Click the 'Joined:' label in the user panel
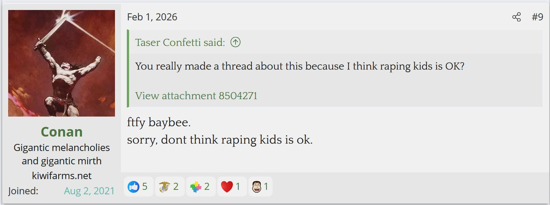The width and height of the screenshot is (550, 205). 23,191
